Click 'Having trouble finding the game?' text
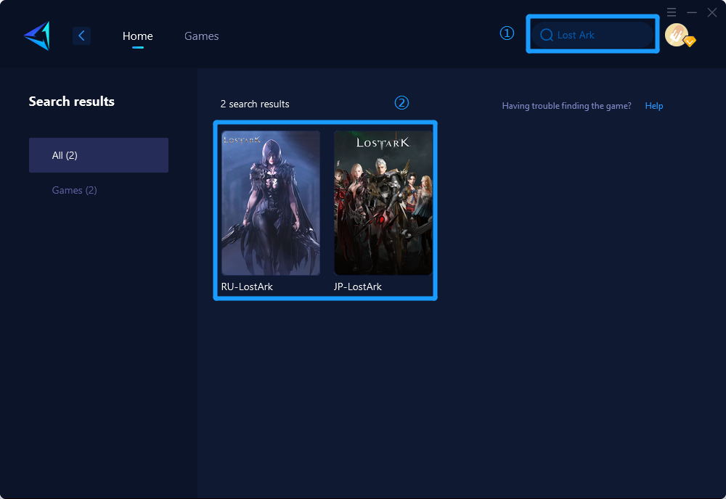Screen dimensions: 726x499 pos(566,106)
